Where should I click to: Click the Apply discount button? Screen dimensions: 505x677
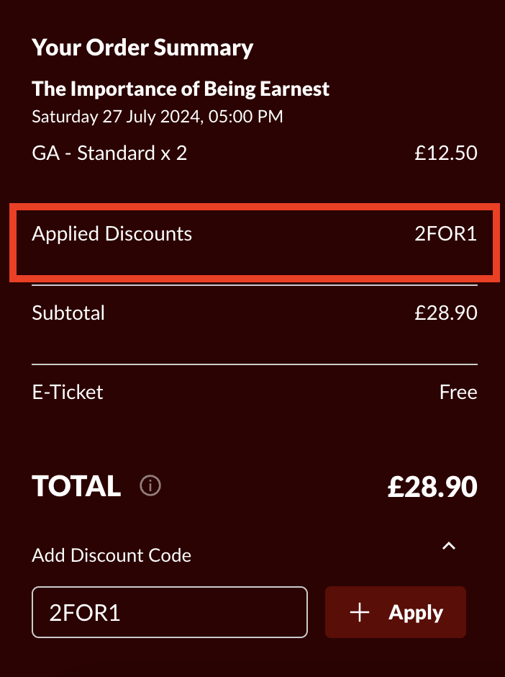(x=396, y=612)
